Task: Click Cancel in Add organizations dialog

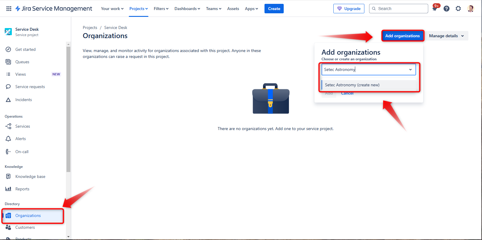Action: click(x=347, y=93)
